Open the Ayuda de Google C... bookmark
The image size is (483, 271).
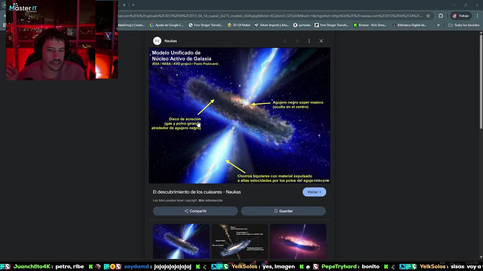[x=166, y=25]
